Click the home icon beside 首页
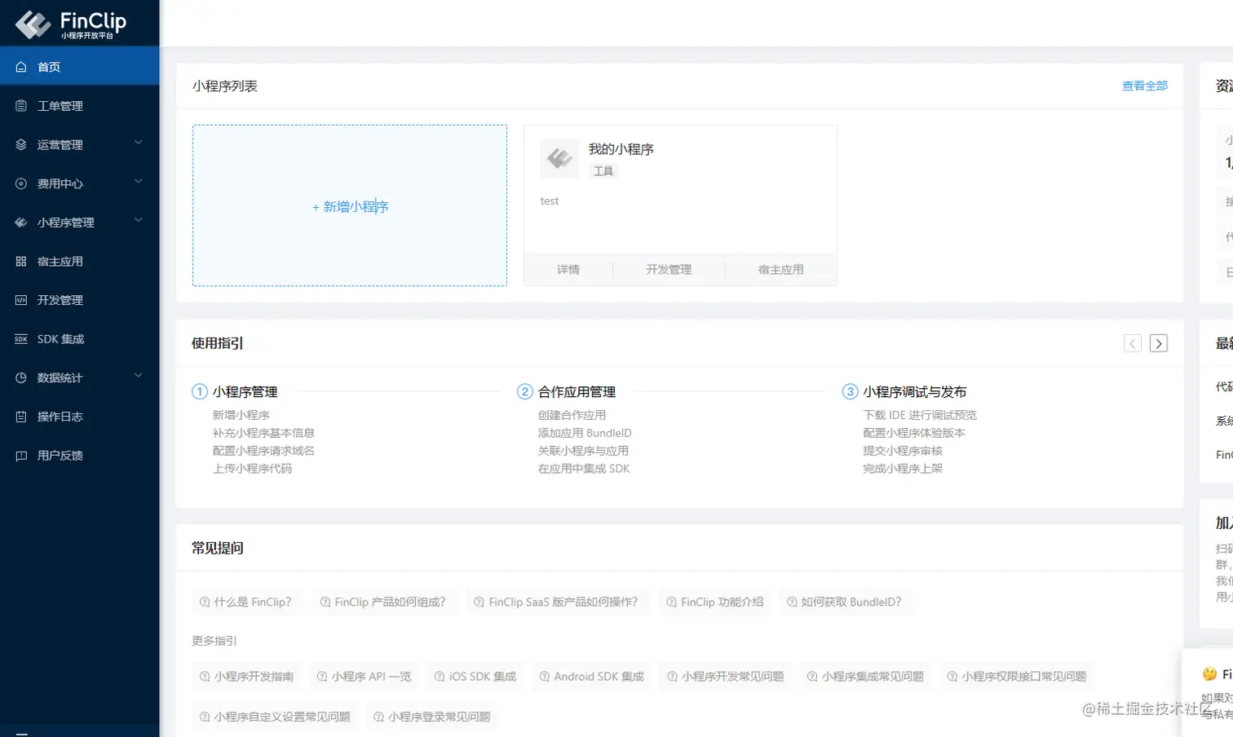 pos(21,67)
